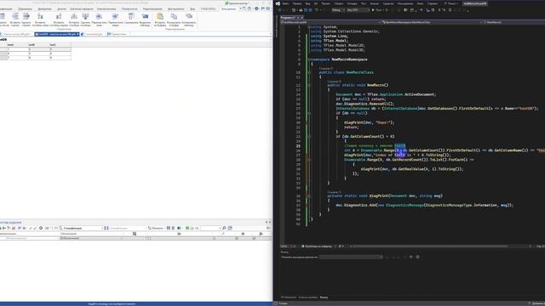
Task: Click the testA column header
Action: [18, 45]
